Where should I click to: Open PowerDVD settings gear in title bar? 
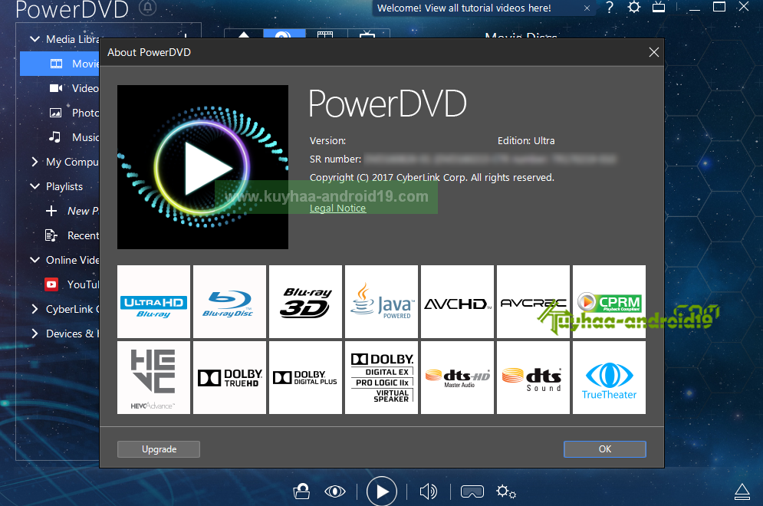[633, 8]
